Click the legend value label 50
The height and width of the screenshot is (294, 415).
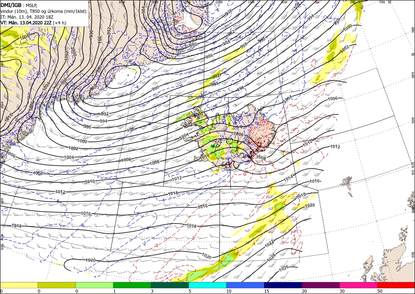coord(379,292)
